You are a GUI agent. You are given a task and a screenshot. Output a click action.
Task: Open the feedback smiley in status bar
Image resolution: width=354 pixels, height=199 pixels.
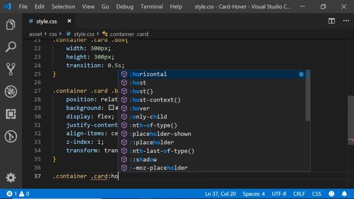tap(331, 194)
